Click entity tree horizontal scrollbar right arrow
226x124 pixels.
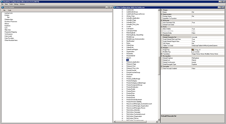[157, 122]
